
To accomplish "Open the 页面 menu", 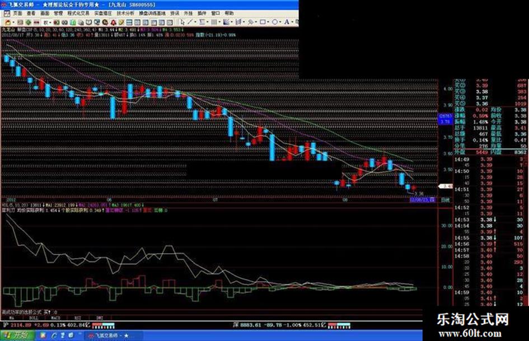I will [x=17, y=13].
